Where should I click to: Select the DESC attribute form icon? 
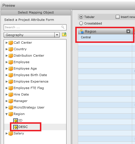(16, 127)
